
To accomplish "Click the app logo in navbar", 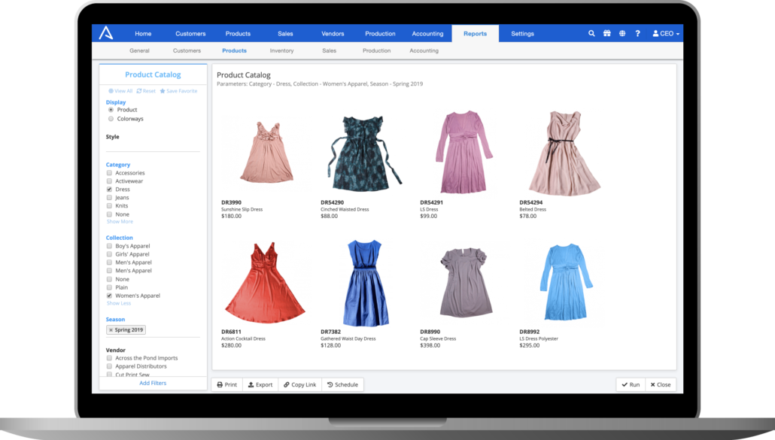I will (106, 33).
